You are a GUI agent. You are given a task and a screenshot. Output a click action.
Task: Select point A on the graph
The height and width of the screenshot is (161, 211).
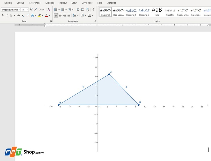pos(59,105)
